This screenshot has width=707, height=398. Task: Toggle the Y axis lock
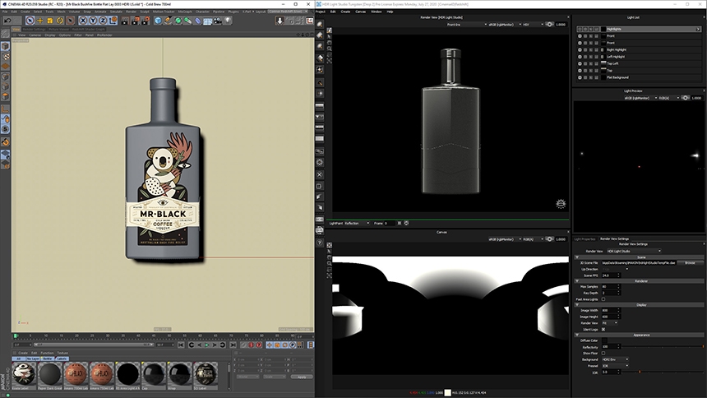(93, 21)
